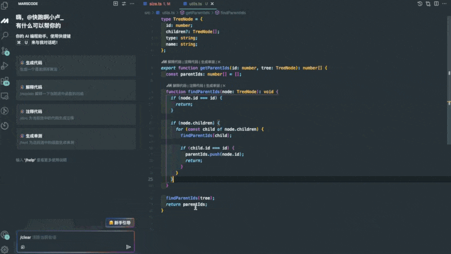This screenshot has width=451, height=254.
Task: Click the 生成单测 suggestion card
Action: [76, 139]
